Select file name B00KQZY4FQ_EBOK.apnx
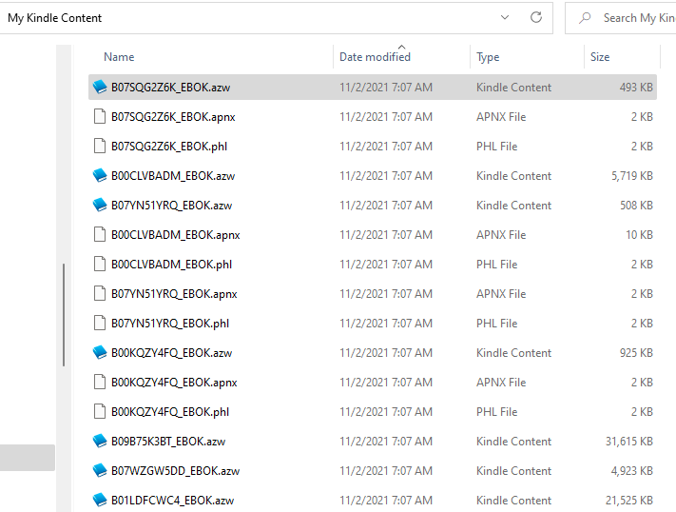This screenshot has width=676, height=512. point(174,383)
